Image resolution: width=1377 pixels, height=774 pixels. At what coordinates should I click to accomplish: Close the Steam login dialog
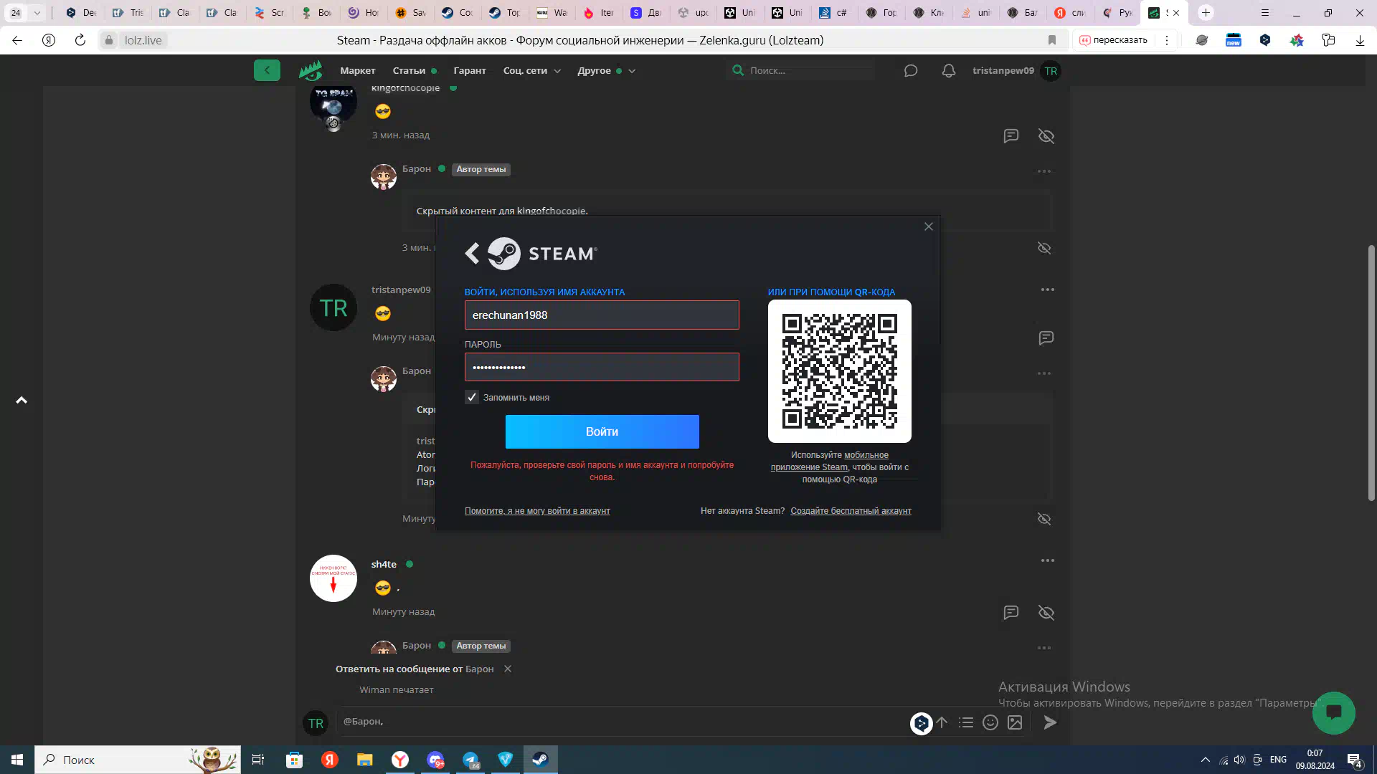(x=929, y=226)
